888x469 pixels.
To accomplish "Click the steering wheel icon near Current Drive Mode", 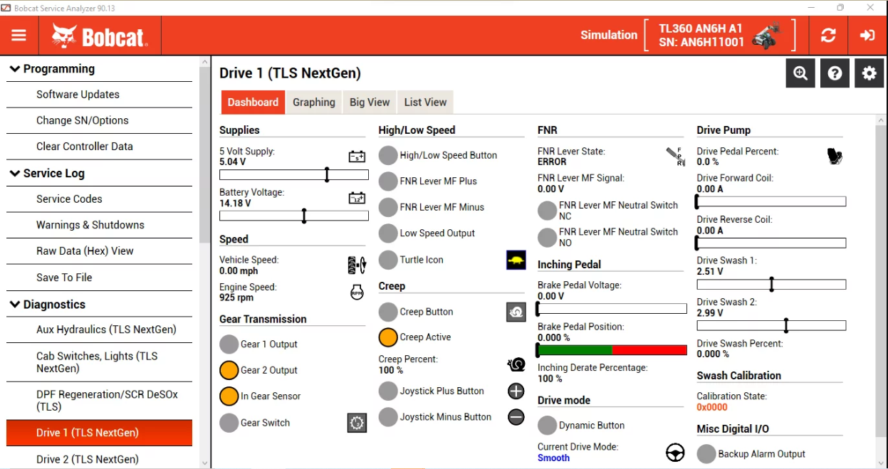I will coord(674,452).
